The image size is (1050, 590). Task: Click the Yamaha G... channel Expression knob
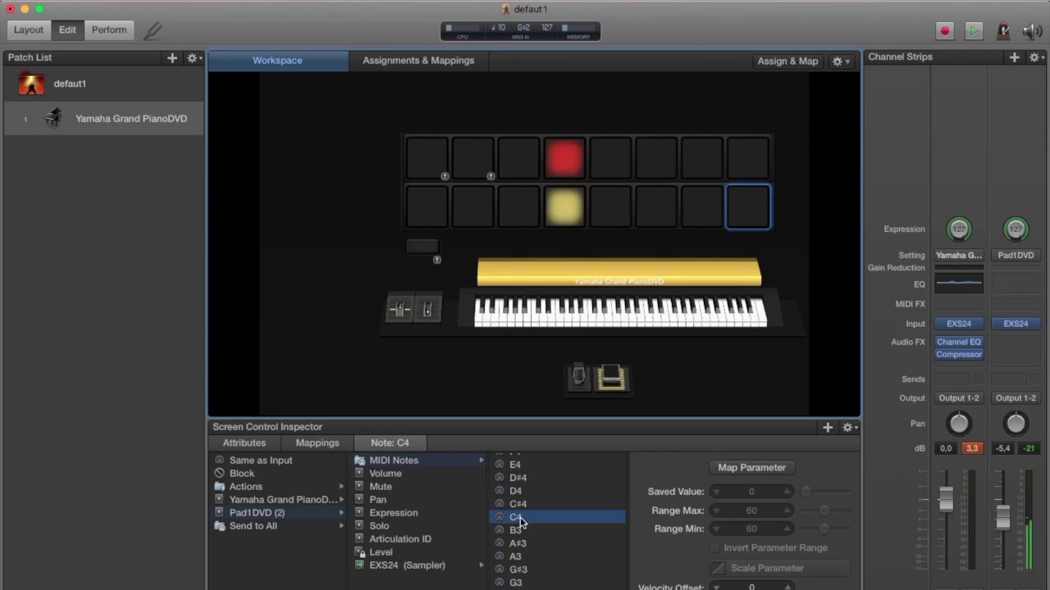coord(959,229)
